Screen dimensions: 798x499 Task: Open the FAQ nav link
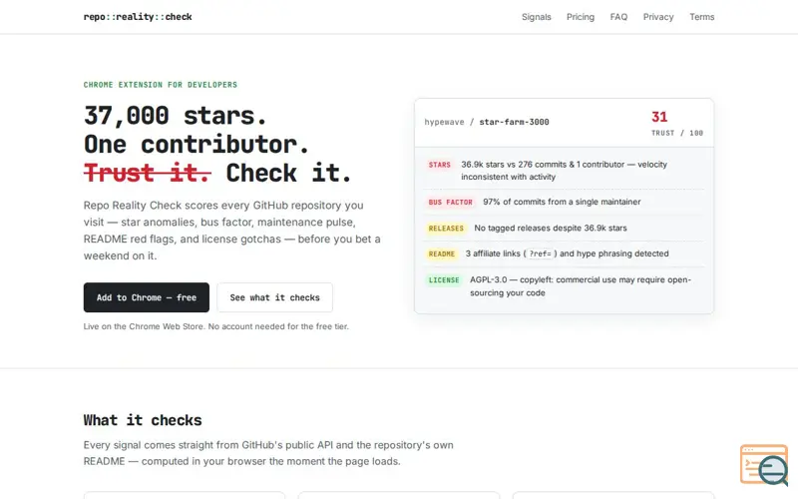pos(618,17)
